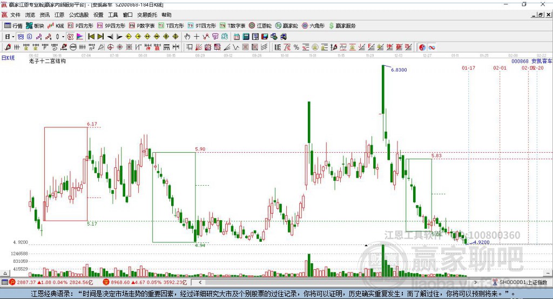Open the 交易委托 menu

point(147,15)
